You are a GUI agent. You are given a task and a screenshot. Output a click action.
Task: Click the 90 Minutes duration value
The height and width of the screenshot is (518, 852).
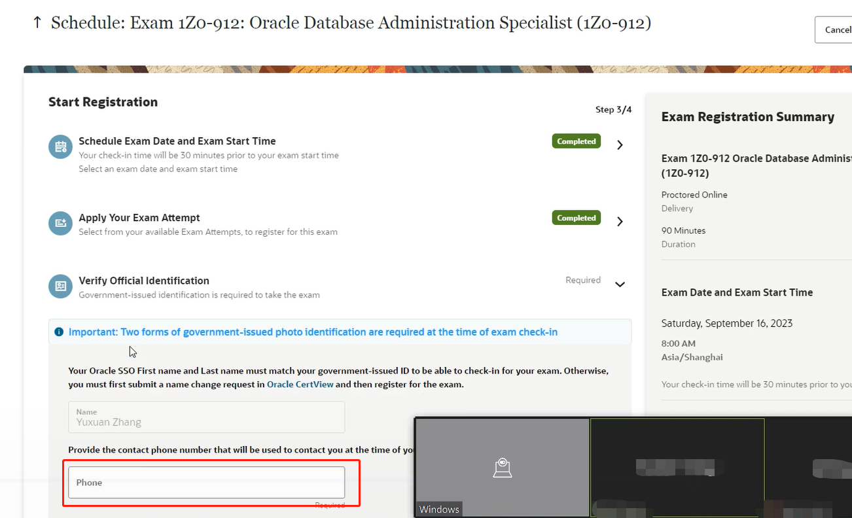[x=684, y=231]
